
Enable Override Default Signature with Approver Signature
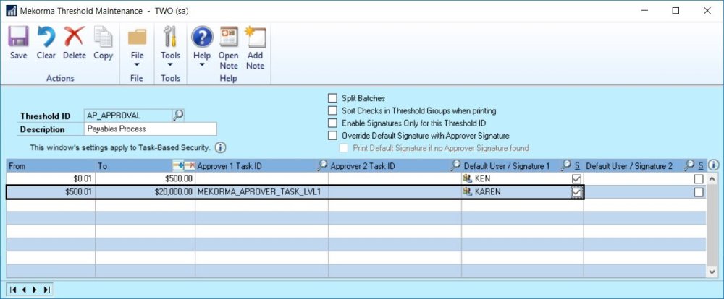point(332,136)
